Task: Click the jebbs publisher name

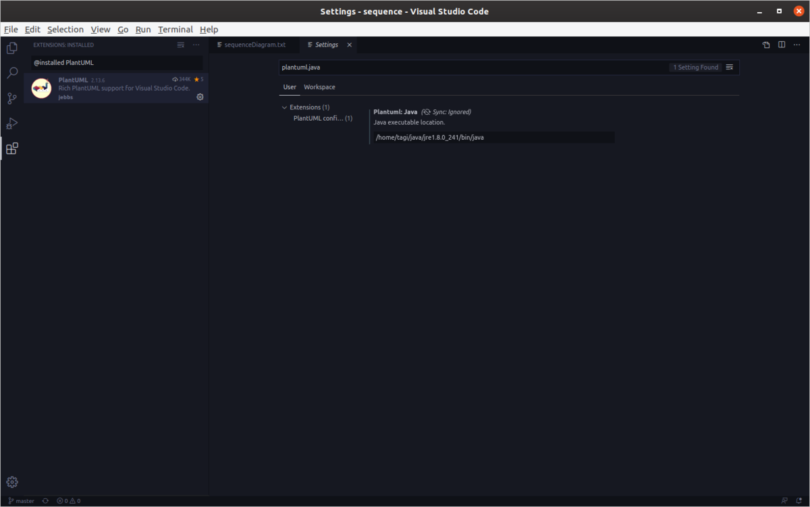Action: (65, 97)
